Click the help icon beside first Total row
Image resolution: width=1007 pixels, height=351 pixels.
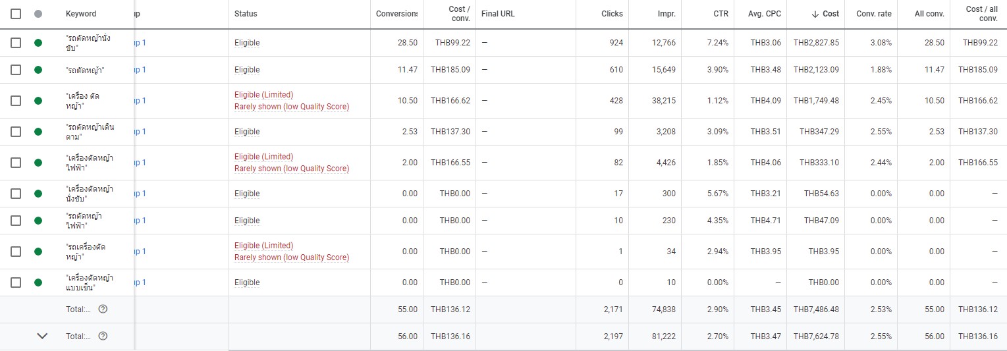(103, 309)
